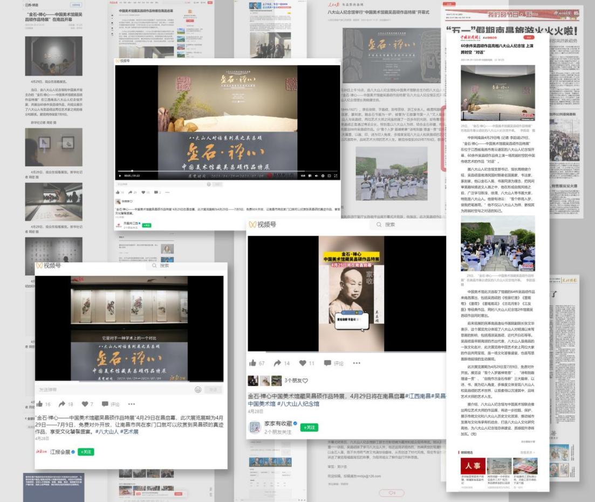This screenshot has width=595, height=502.
Task: Open the 家家有收藏 account avatar
Action: click(254, 427)
